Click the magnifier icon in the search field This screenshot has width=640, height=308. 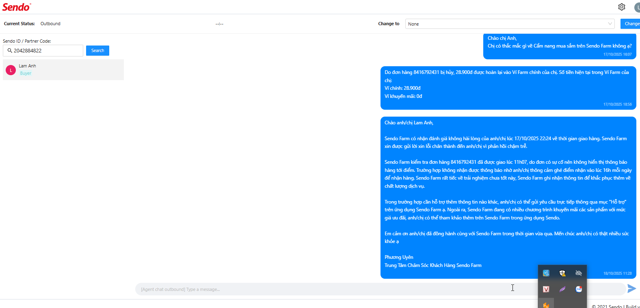10,50
